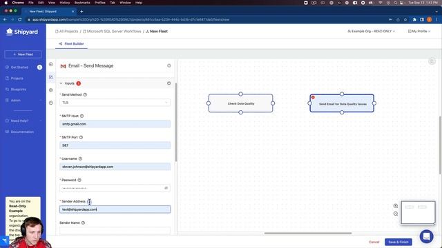Click the New Fleet button
Screen dimensions: 442x248
[x=23, y=54]
